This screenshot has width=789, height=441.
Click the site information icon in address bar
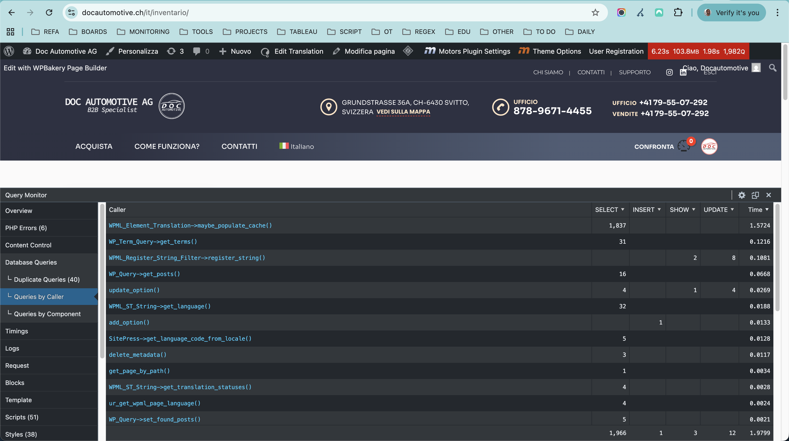click(x=71, y=13)
